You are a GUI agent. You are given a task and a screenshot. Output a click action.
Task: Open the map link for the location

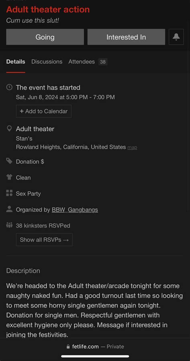[132, 147]
